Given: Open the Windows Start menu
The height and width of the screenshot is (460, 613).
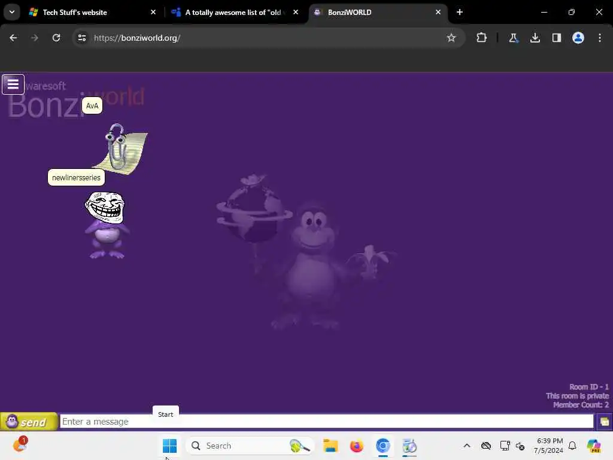Looking at the screenshot, I should click(x=169, y=446).
